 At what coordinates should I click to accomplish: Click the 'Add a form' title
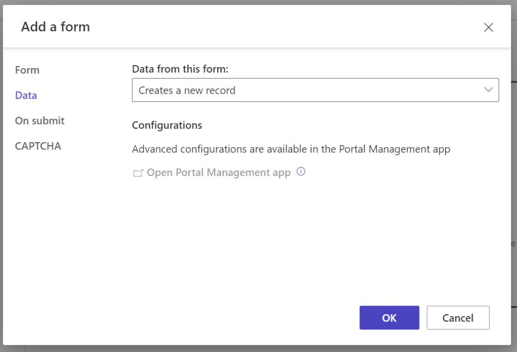(56, 27)
